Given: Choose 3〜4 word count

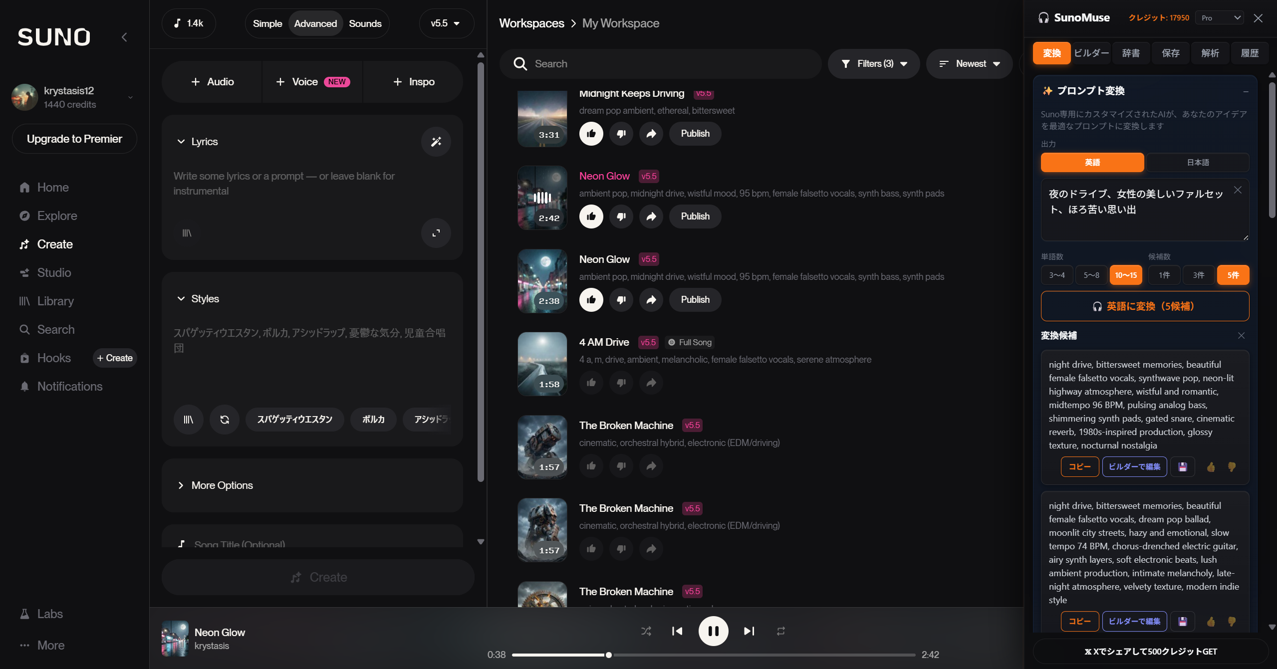Looking at the screenshot, I should tap(1057, 275).
